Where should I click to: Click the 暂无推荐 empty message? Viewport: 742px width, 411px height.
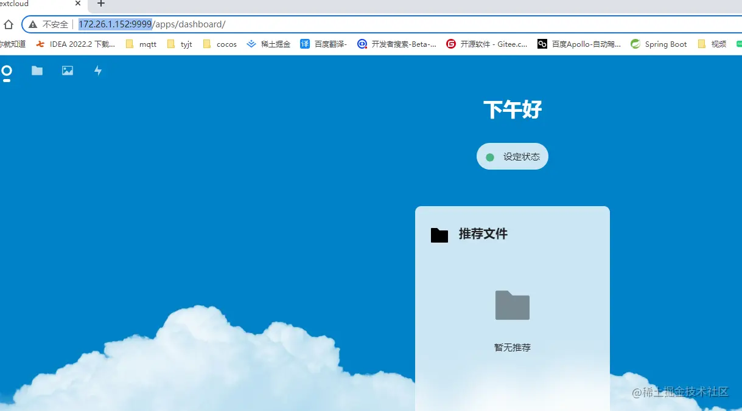pos(513,348)
